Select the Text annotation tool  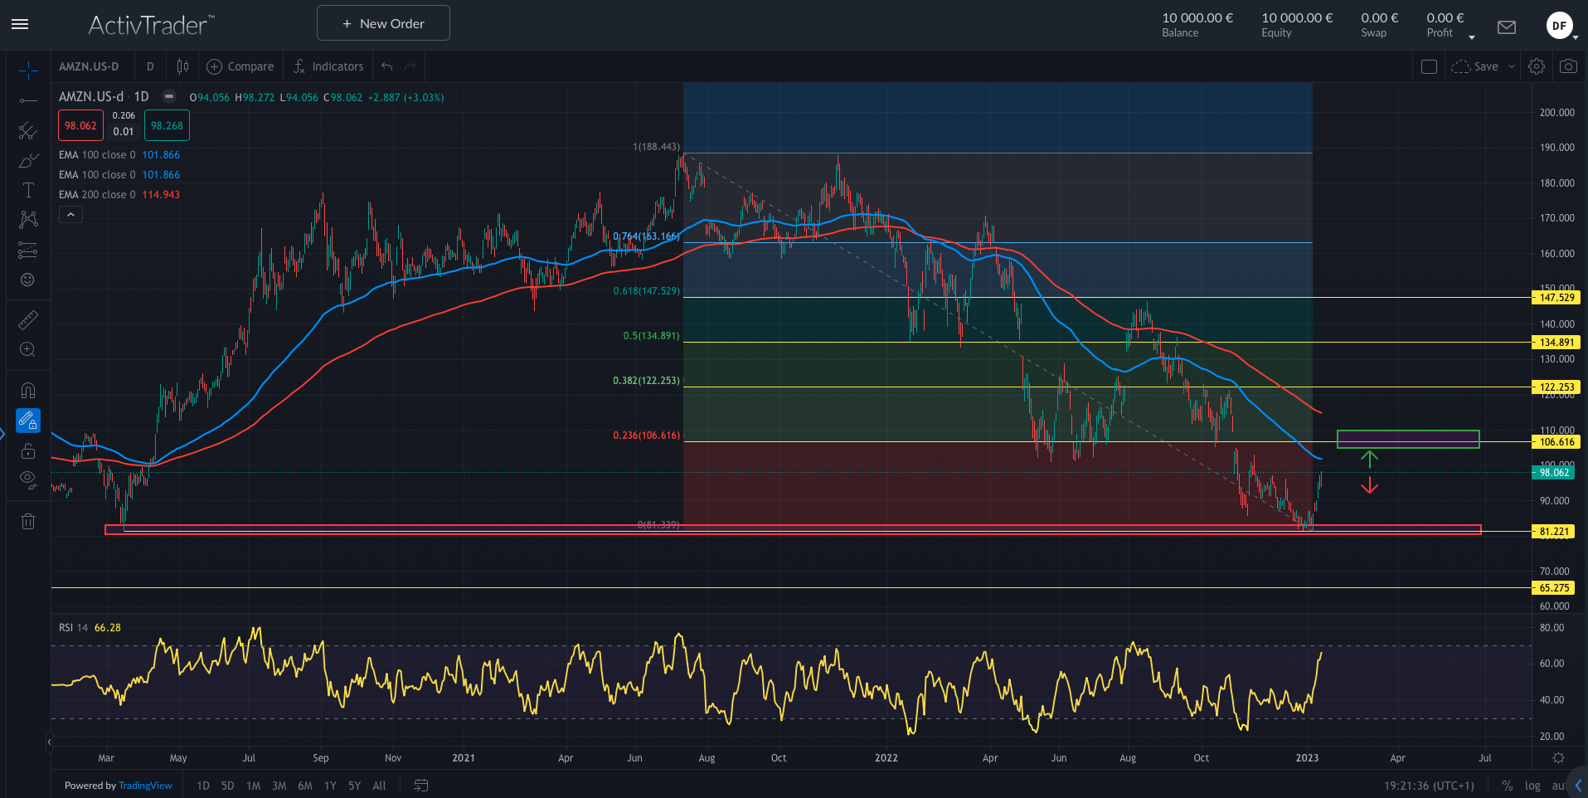(28, 190)
